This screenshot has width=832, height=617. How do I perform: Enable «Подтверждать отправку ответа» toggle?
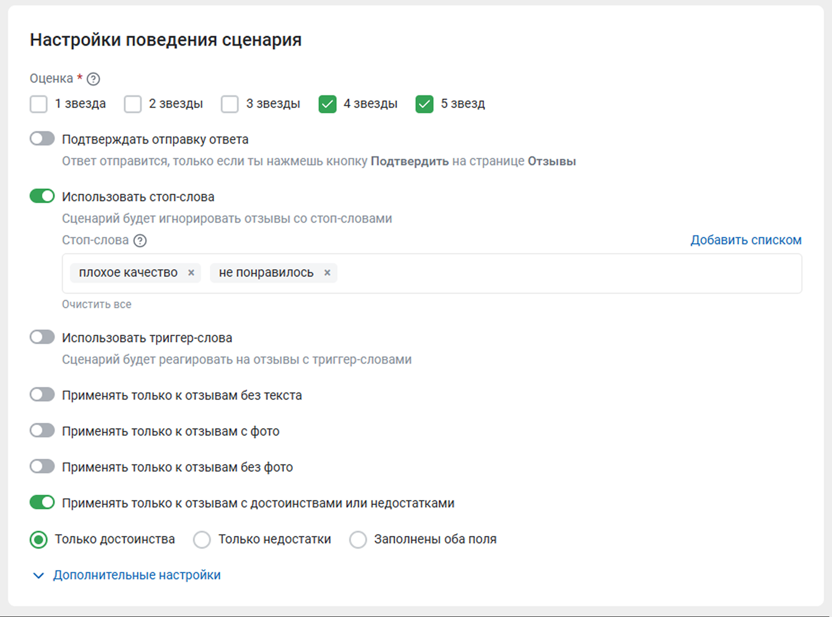tap(42, 139)
